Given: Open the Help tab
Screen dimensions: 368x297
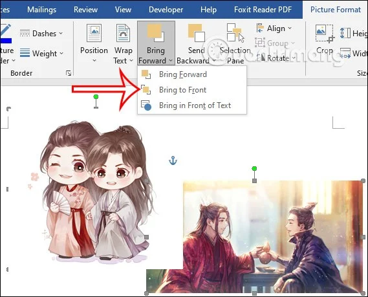Looking at the screenshot, I should [x=208, y=10].
